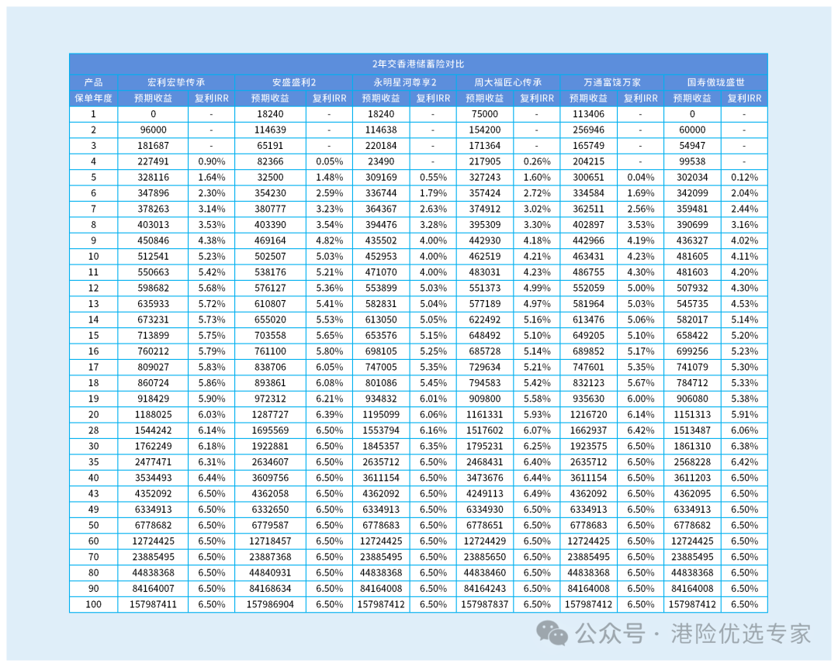Select the cell showing 84168634

point(271,589)
